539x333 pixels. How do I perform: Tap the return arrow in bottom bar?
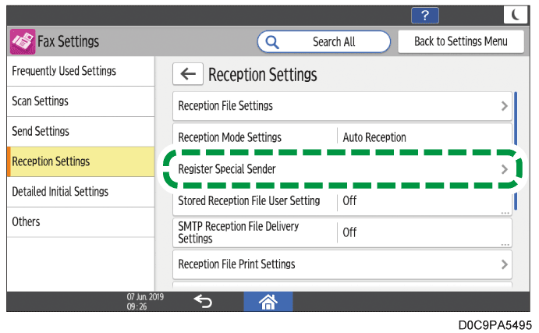203,302
